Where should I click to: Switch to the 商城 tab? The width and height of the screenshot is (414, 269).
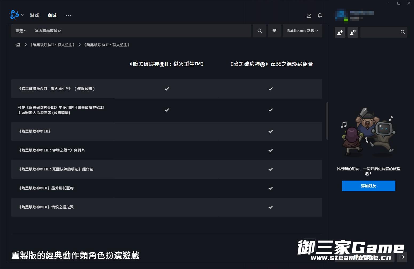pyautogui.click(x=52, y=15)
